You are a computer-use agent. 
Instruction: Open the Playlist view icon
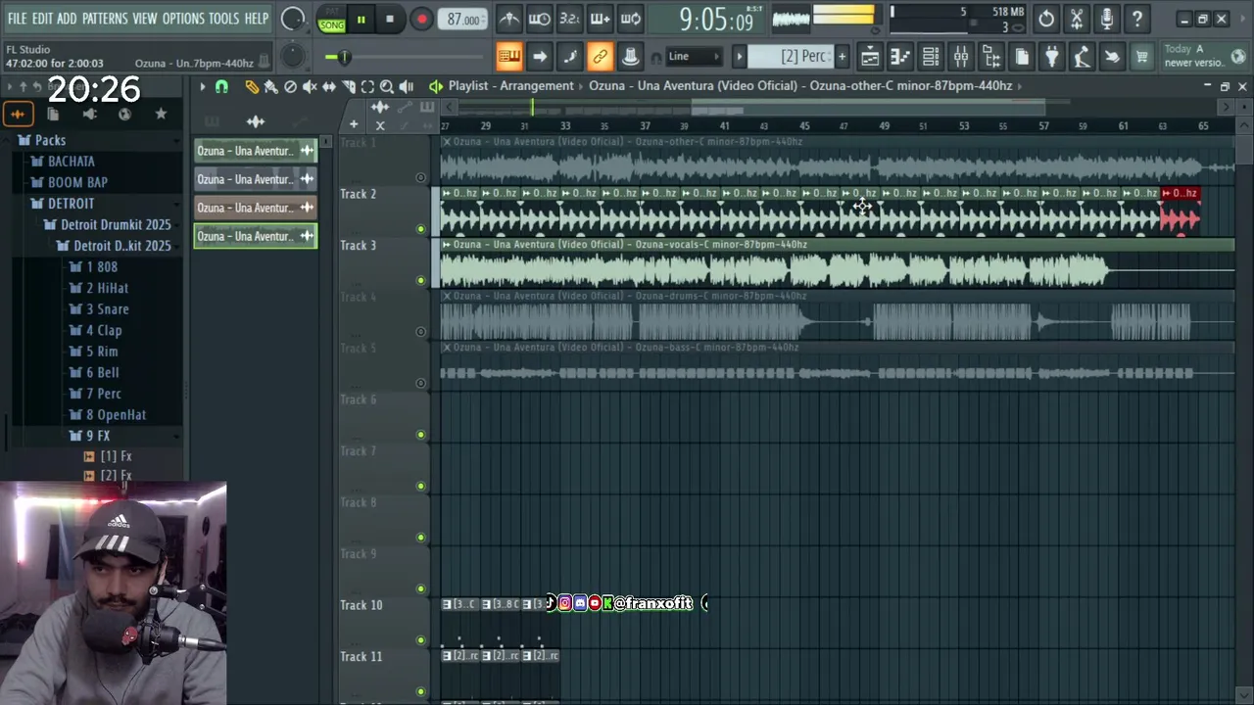(x=870, y=57)
